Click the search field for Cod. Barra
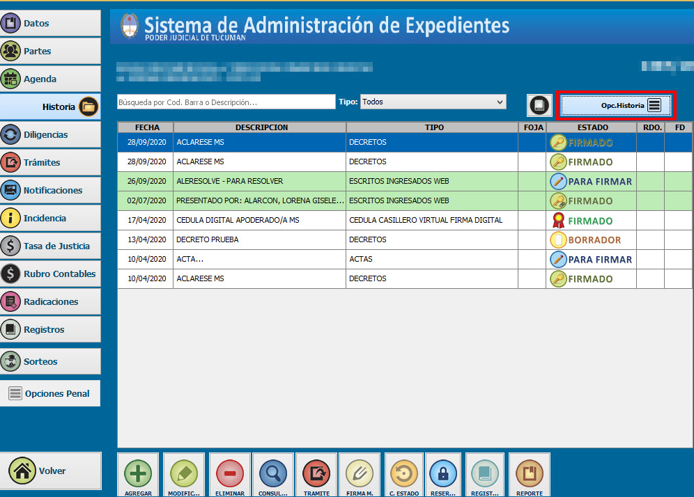 (226, 102)
